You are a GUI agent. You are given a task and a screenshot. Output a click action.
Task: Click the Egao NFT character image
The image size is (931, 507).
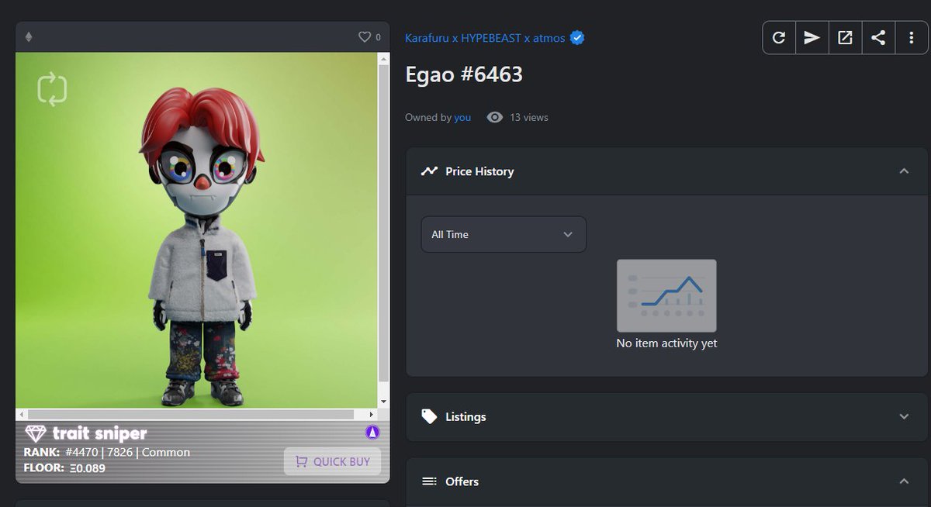click(x=197, y=230)
